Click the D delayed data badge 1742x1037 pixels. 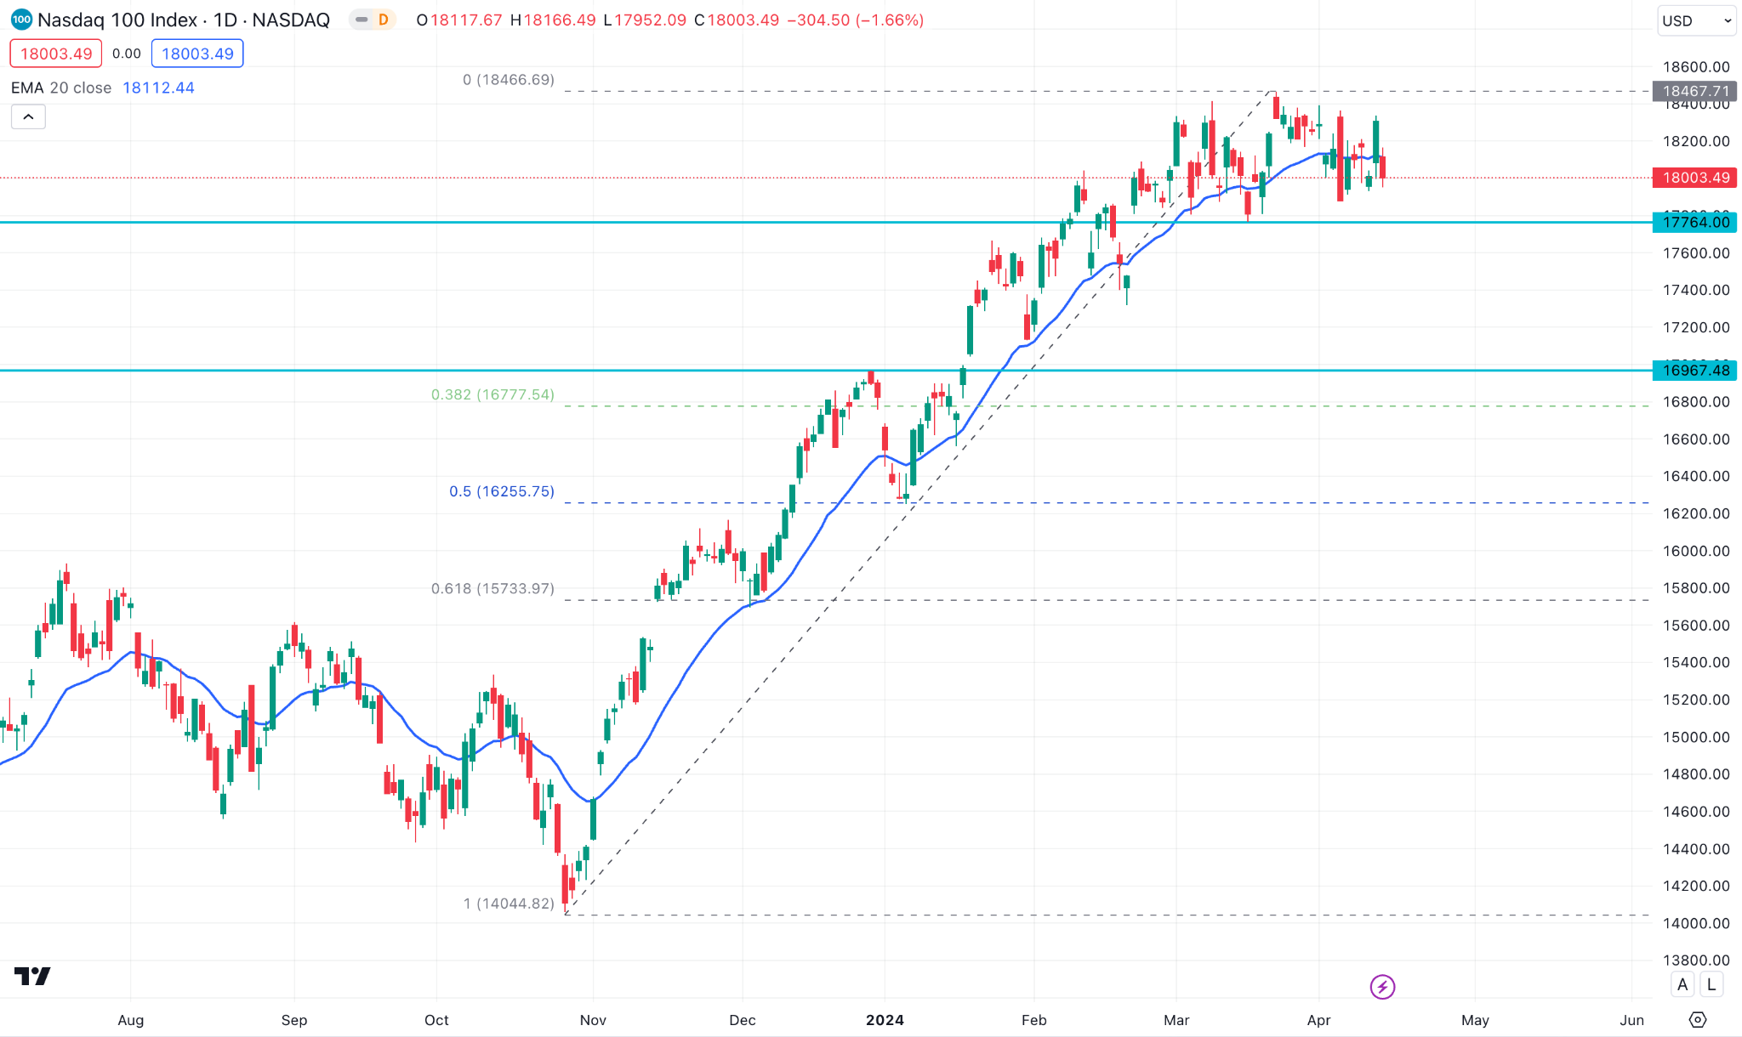click(384, 20)
